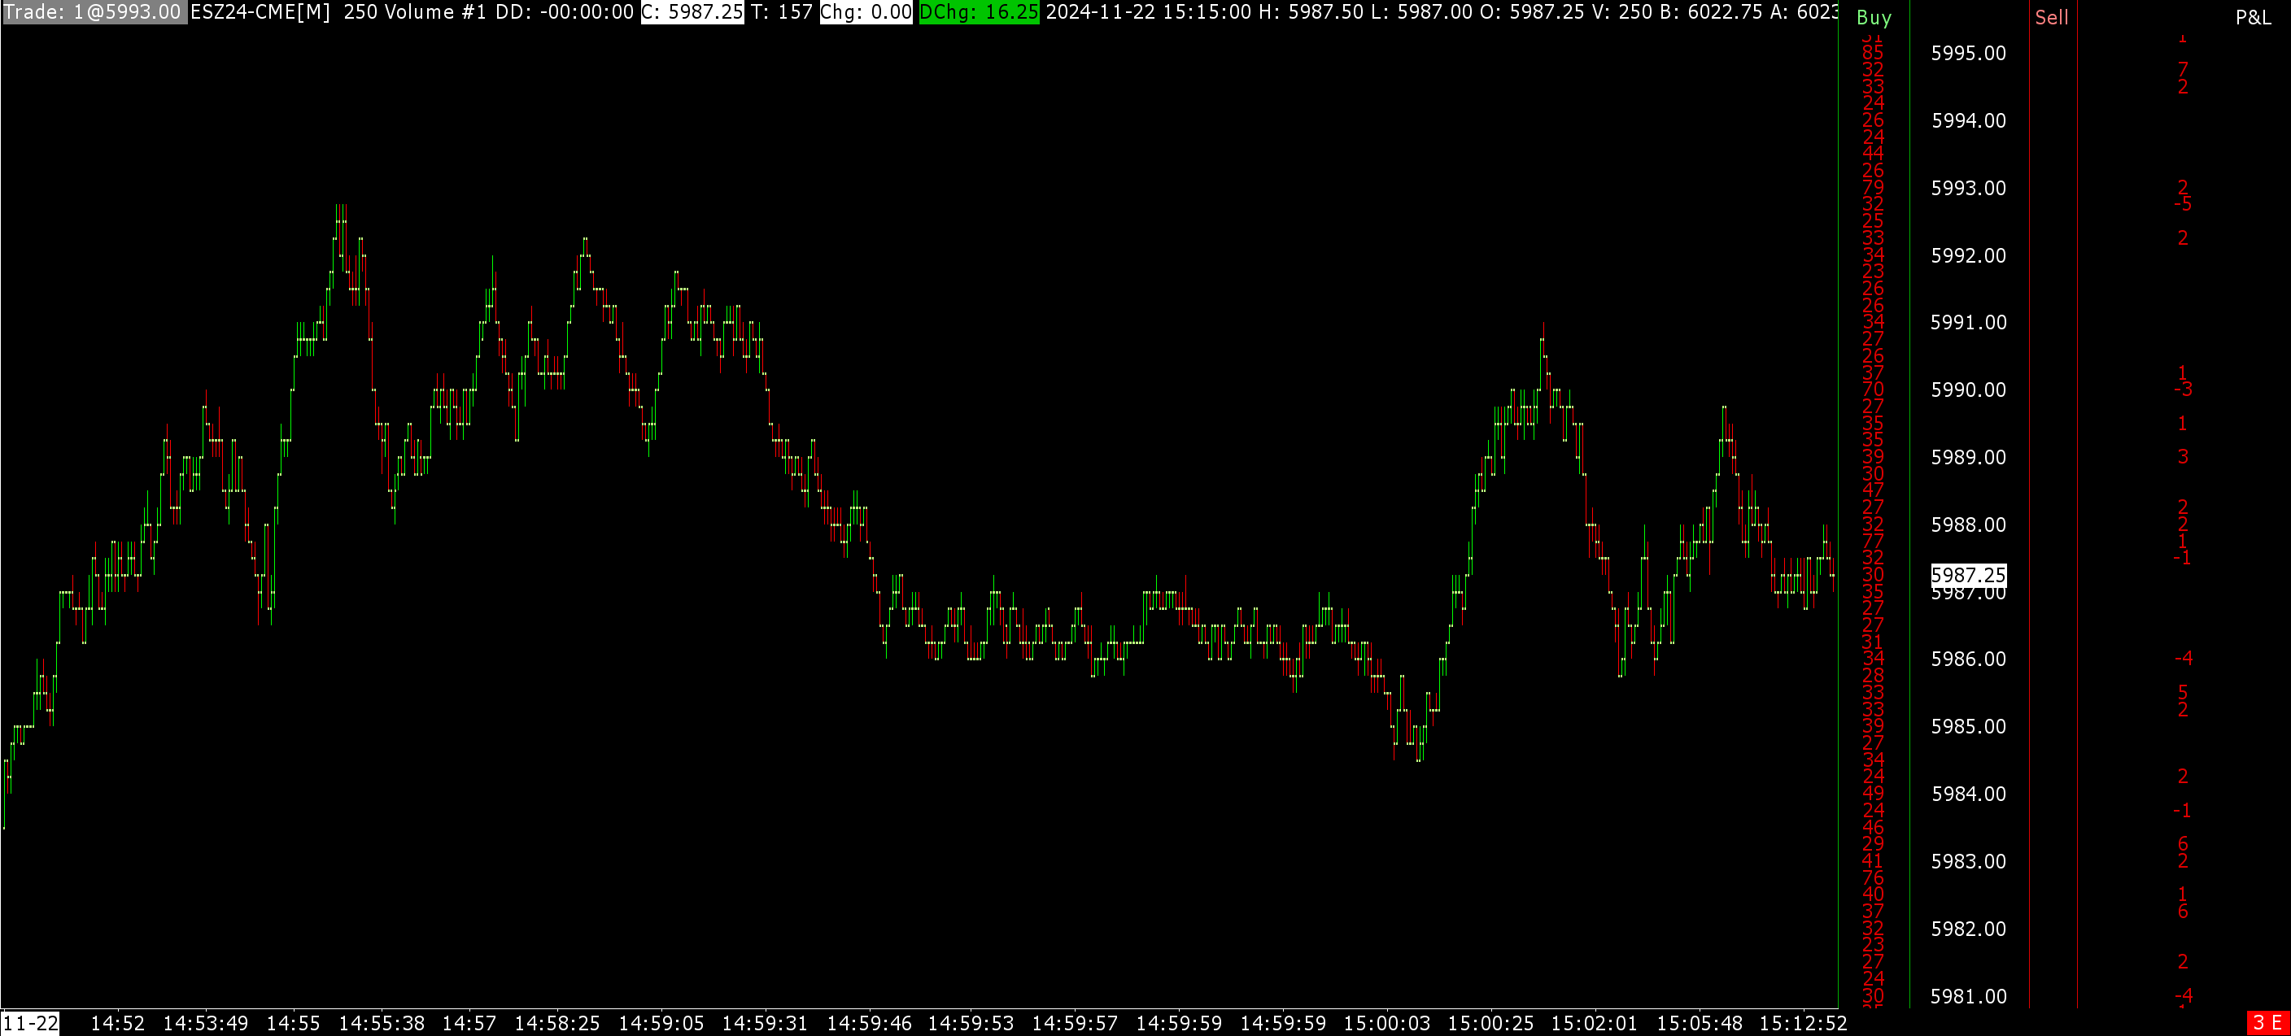The height and width of the screenshot is (1036, 2291).
Task: Click the ESZ24-CME[M] symbol in header
Action: (260, 11)
